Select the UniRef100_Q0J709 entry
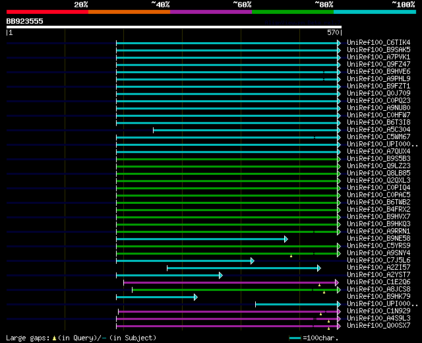This screenshot has height=343, width=422. 378,94
